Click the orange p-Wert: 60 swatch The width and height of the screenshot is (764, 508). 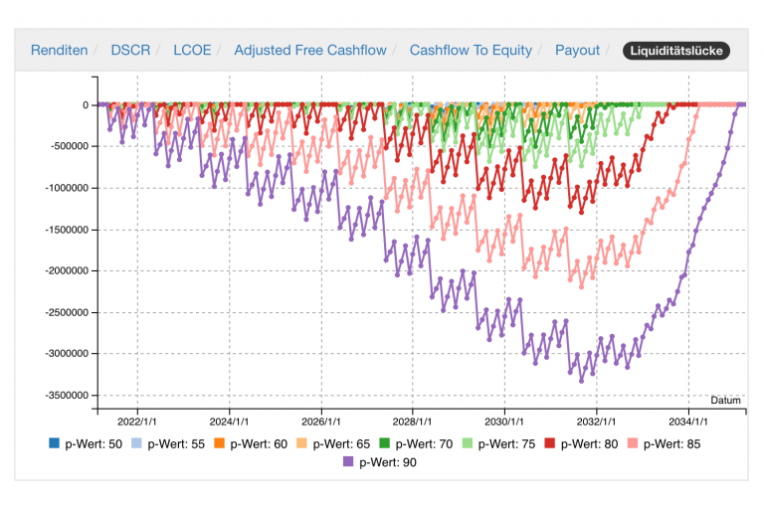[x=220, y=443]
